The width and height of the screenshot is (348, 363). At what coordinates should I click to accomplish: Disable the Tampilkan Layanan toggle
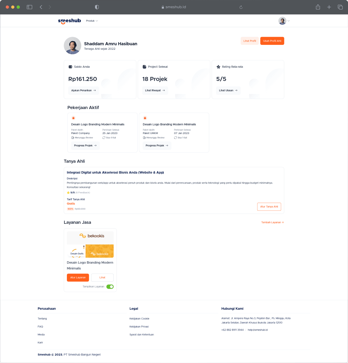110,287
